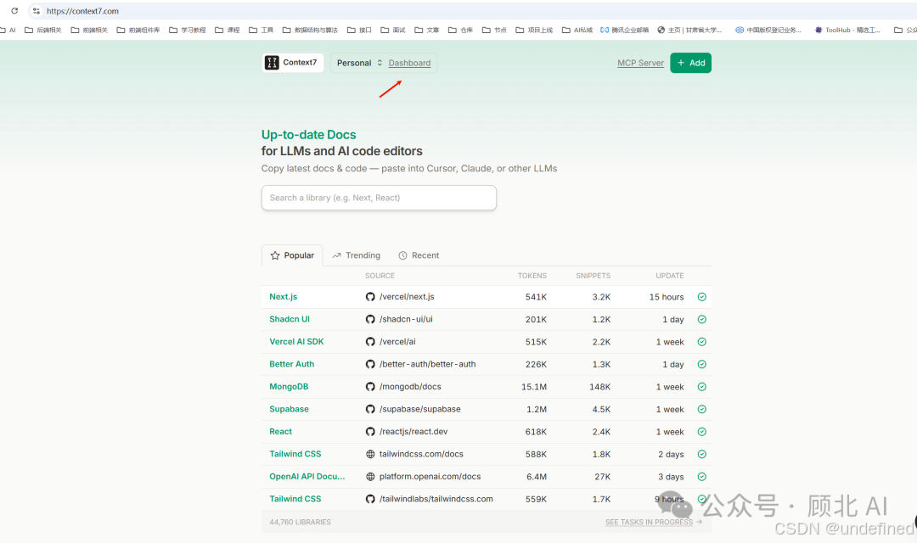Open the OpenAI API Docu... library link
917x543 pixels.
coord(307,476)
